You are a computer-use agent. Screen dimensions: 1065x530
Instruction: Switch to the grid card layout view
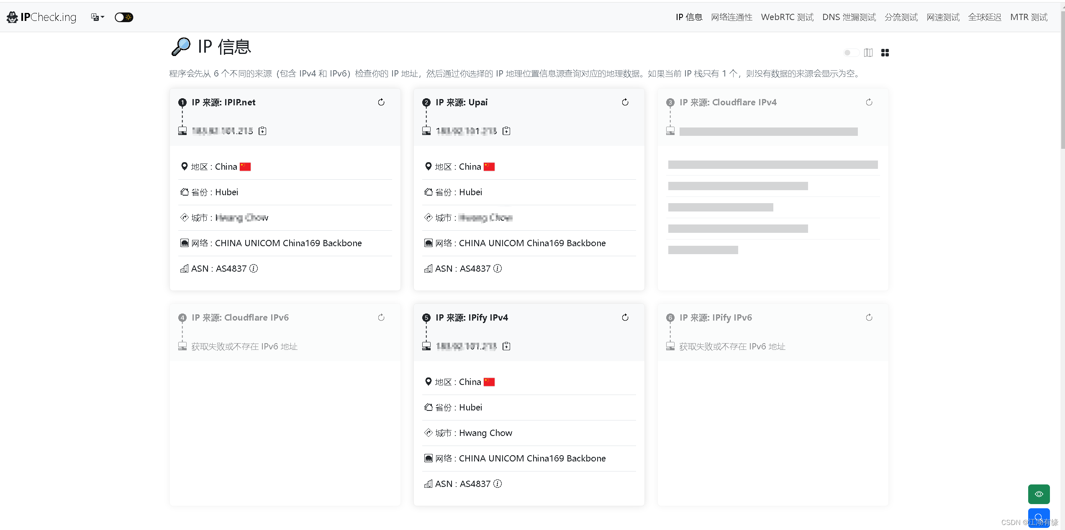[x=885, y=53]
